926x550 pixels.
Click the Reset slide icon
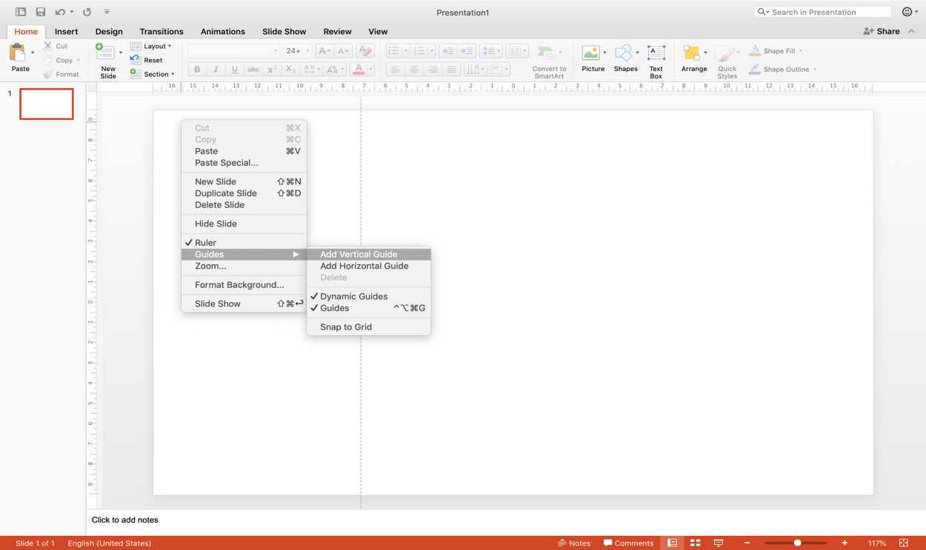point(136,60)
